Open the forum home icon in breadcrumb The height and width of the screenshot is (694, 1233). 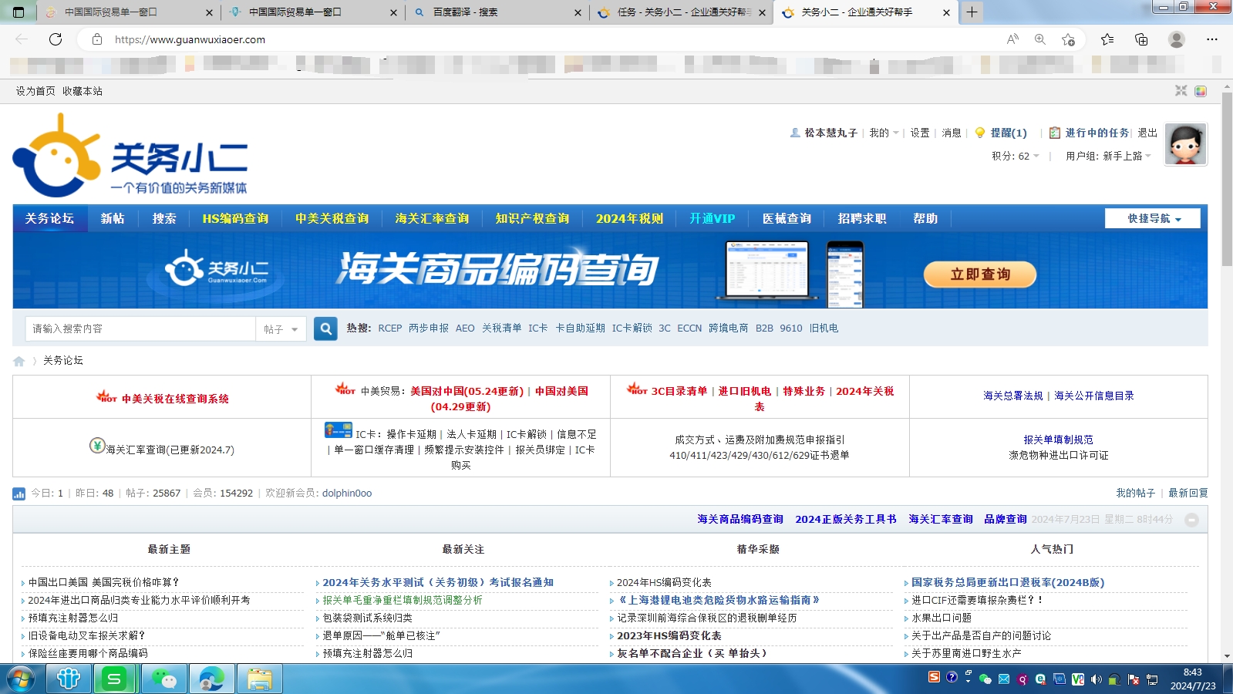(19, 361)
